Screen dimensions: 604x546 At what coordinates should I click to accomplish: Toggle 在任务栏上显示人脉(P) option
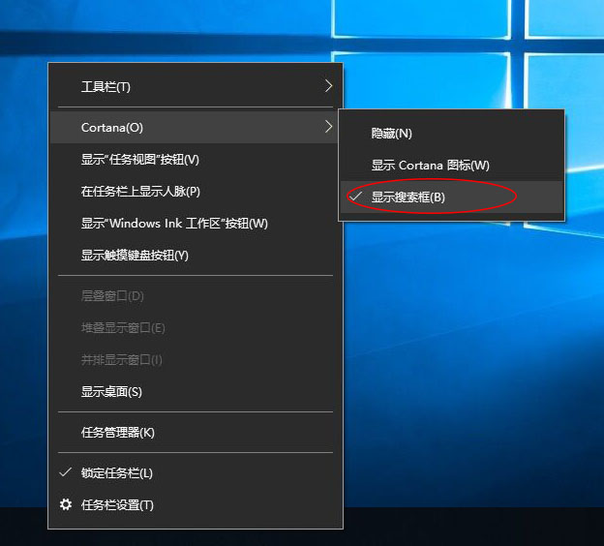196,191
